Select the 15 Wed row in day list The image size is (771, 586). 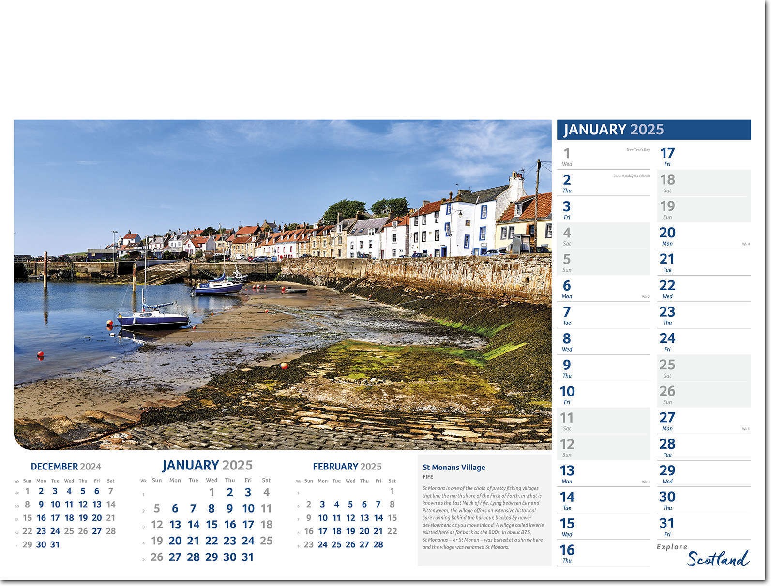point(604,527)
